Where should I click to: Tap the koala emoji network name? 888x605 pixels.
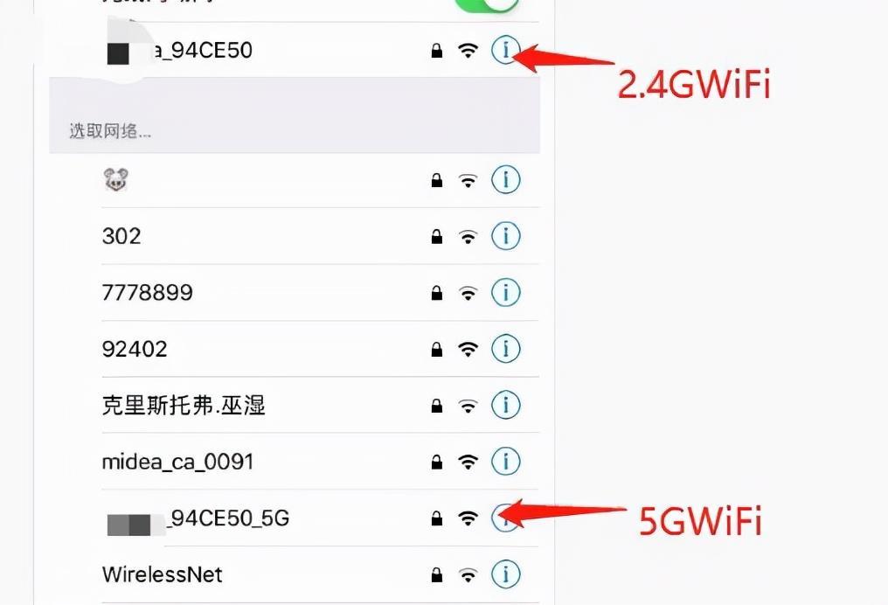(116, 179)
